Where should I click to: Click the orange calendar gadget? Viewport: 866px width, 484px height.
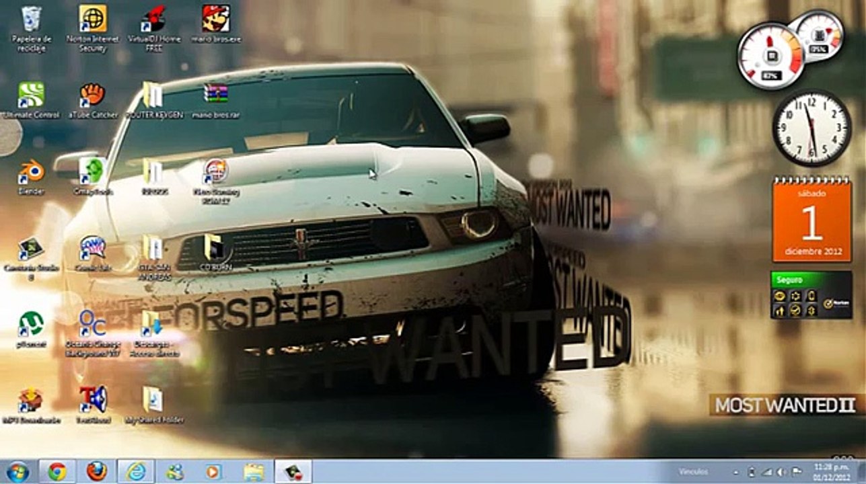tap(811, 219)
